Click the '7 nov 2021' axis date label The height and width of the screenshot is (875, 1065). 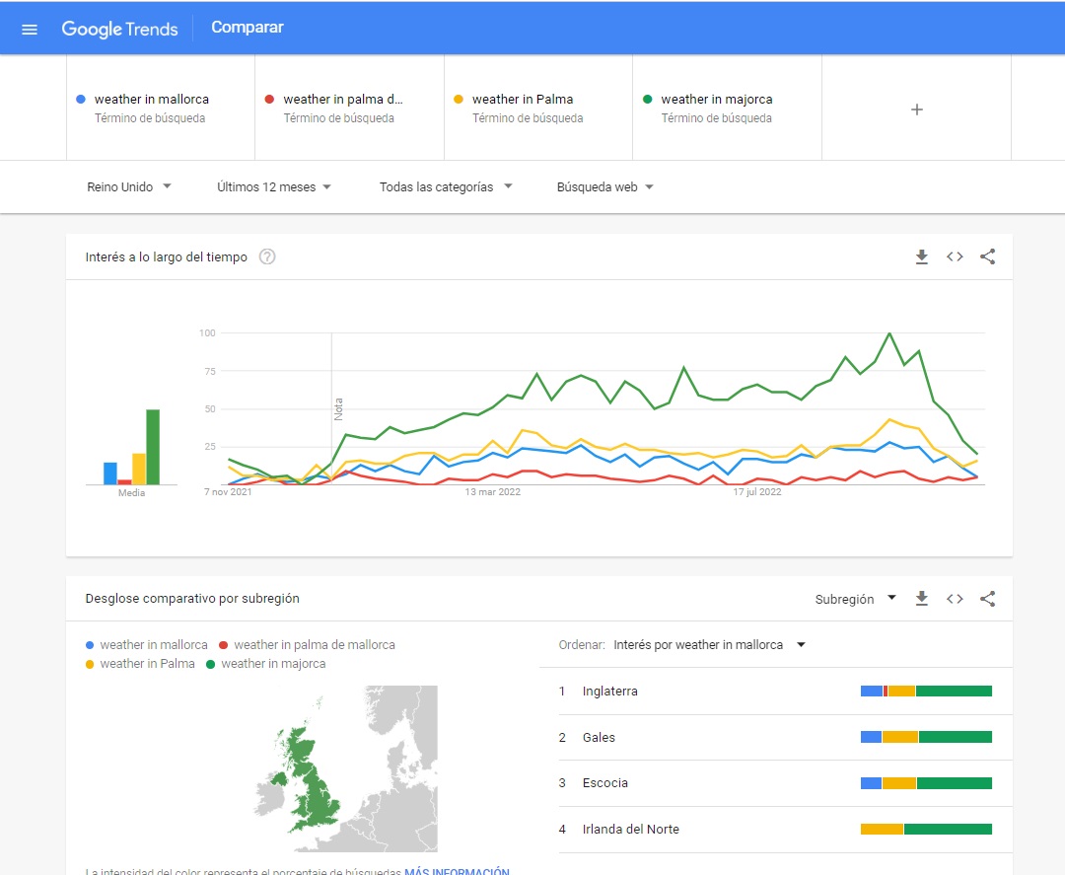coord(228,492)
